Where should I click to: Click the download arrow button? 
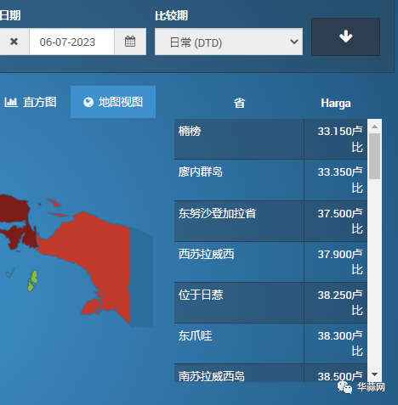[345, 37]
